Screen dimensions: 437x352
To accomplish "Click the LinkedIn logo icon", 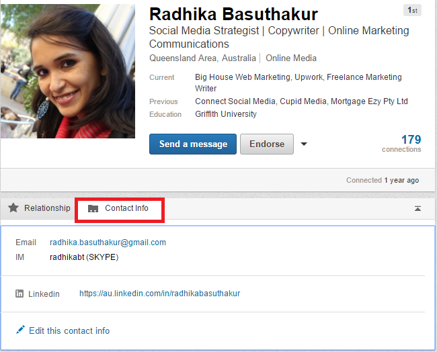I will [x=19, y=294].
